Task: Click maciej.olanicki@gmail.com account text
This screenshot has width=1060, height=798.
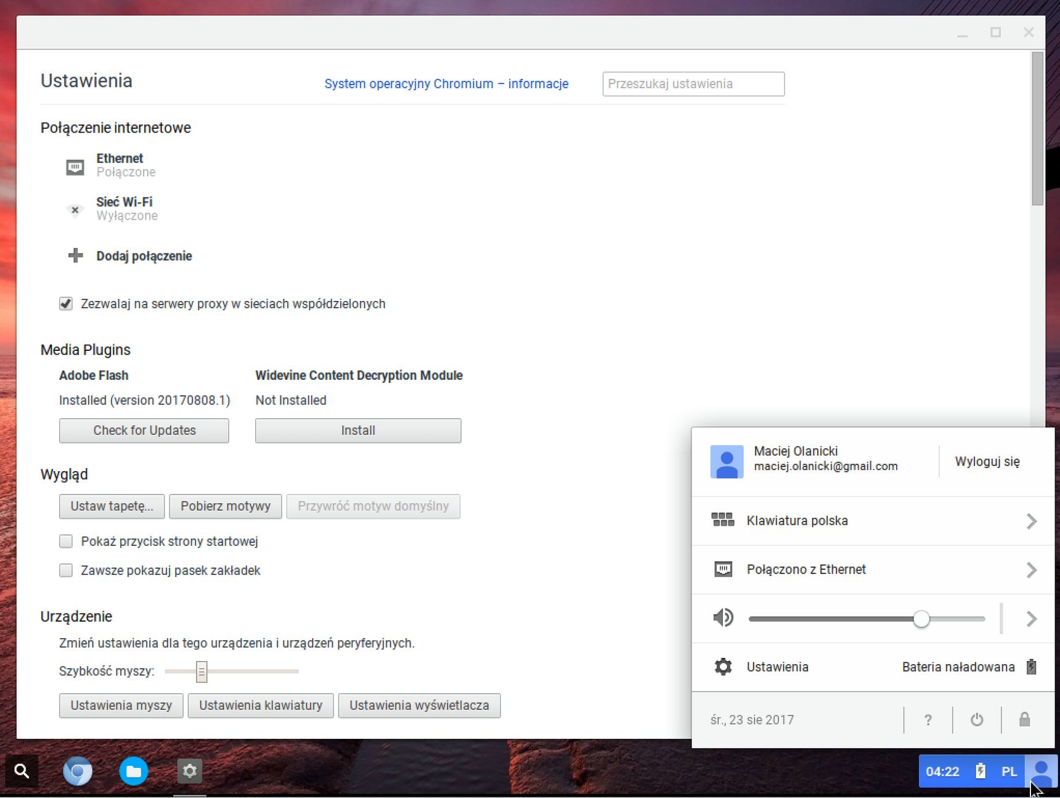Action: pyautogui.click(x=825, y=466)
